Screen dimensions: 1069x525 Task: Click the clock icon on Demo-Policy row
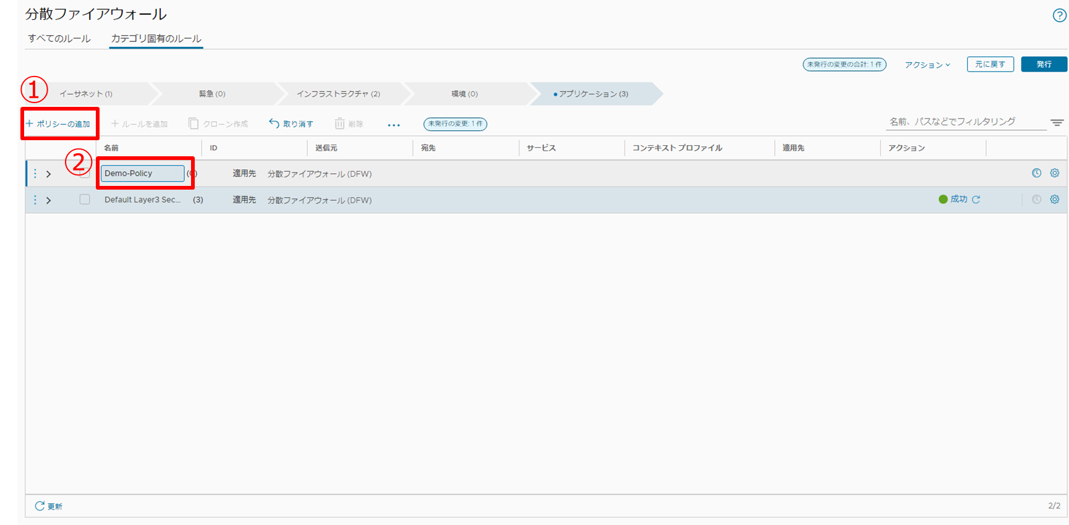[x=1036, y=174]
